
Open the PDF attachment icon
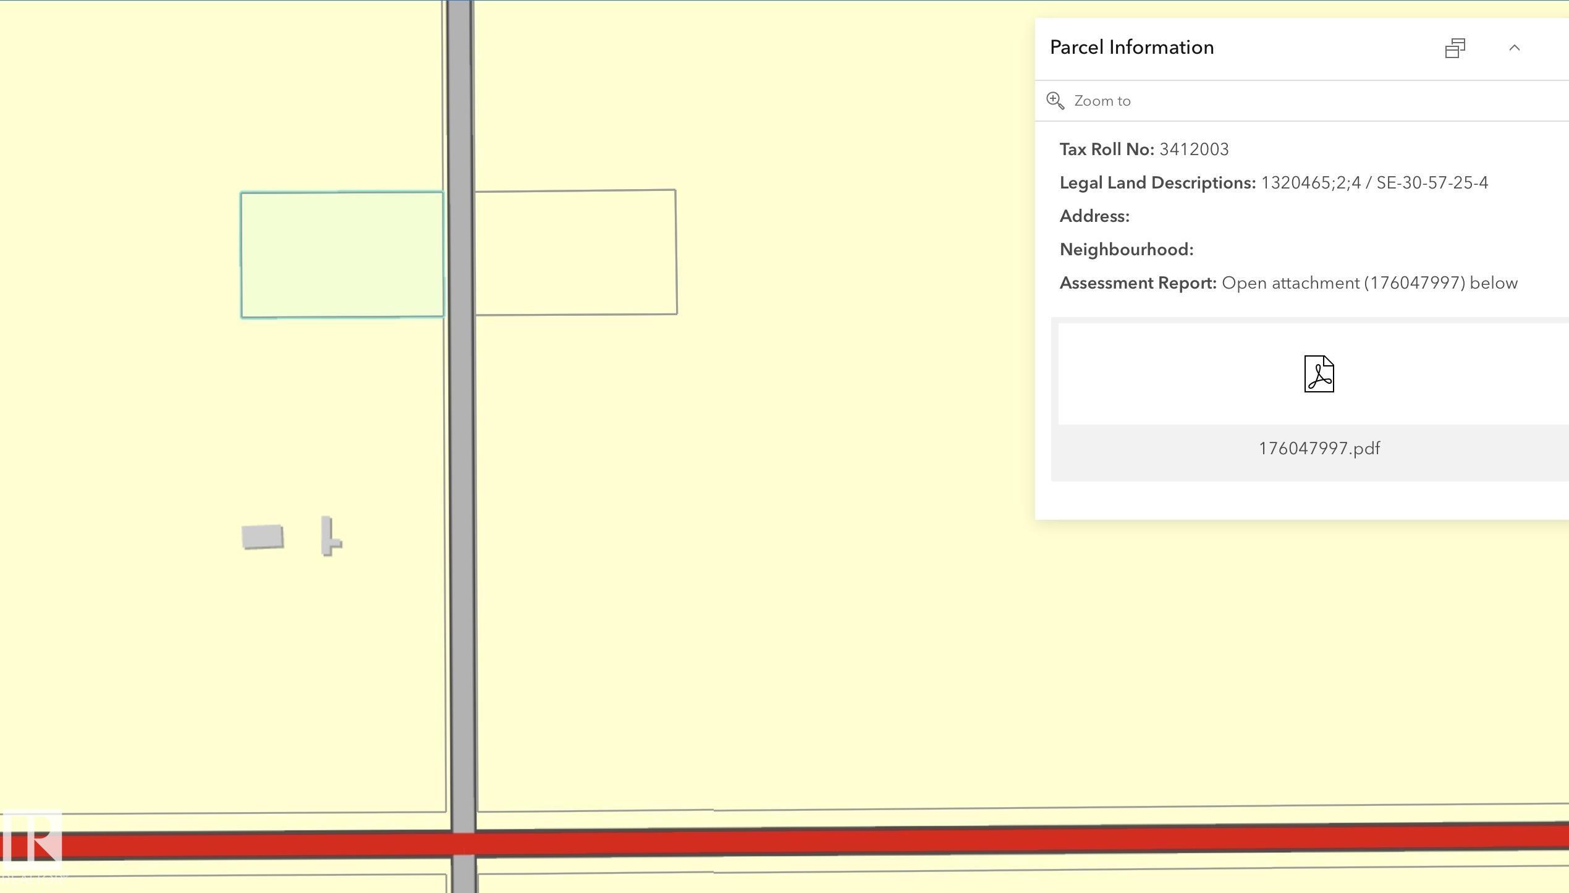tap(1319, 374)
